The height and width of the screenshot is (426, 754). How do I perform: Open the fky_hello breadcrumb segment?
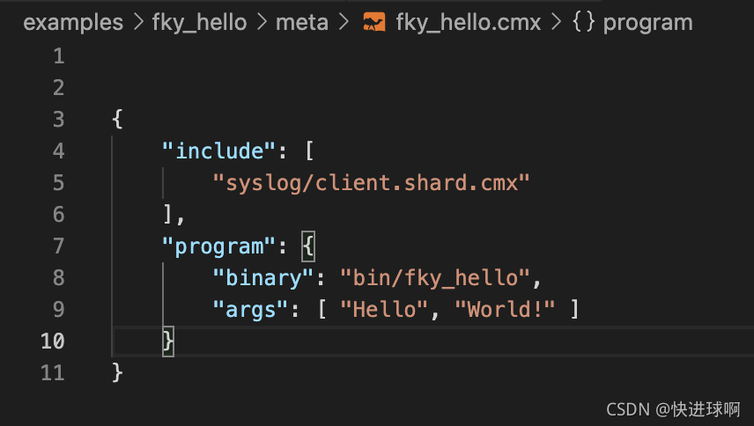pos(200,23)
